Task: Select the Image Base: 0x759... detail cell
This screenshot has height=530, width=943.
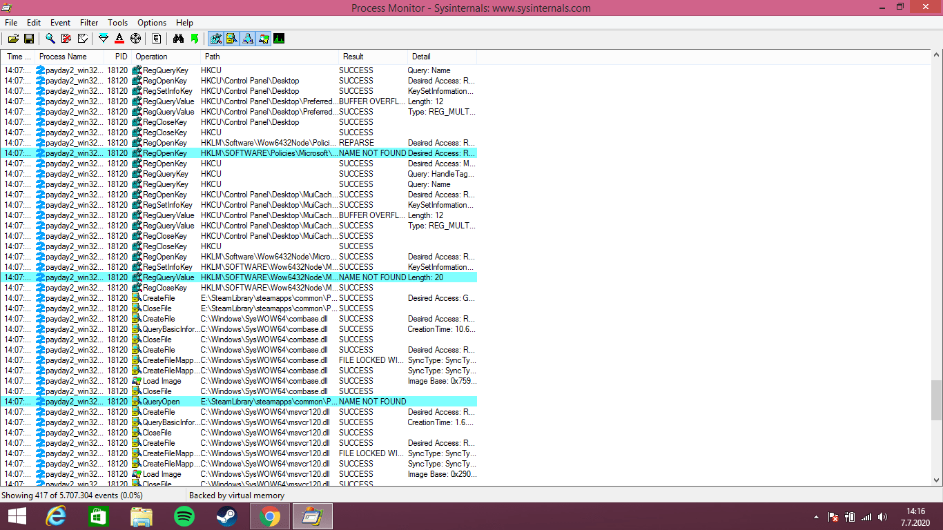Action: pyautogui.click(x=442, y=381)
